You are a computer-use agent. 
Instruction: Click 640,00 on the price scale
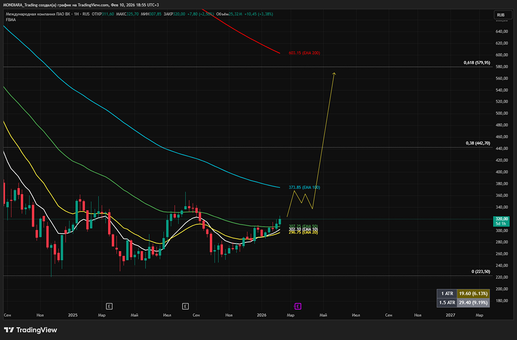501,32
